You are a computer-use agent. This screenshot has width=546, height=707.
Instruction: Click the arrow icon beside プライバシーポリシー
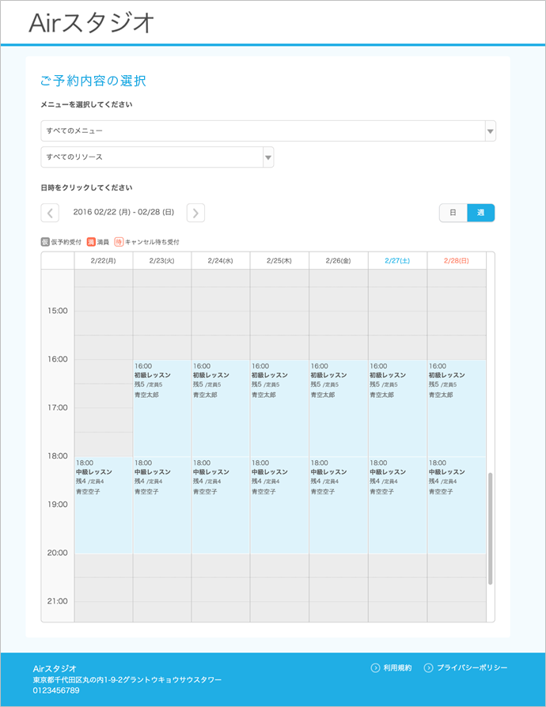pyautogui.click(x=428, y=667)
